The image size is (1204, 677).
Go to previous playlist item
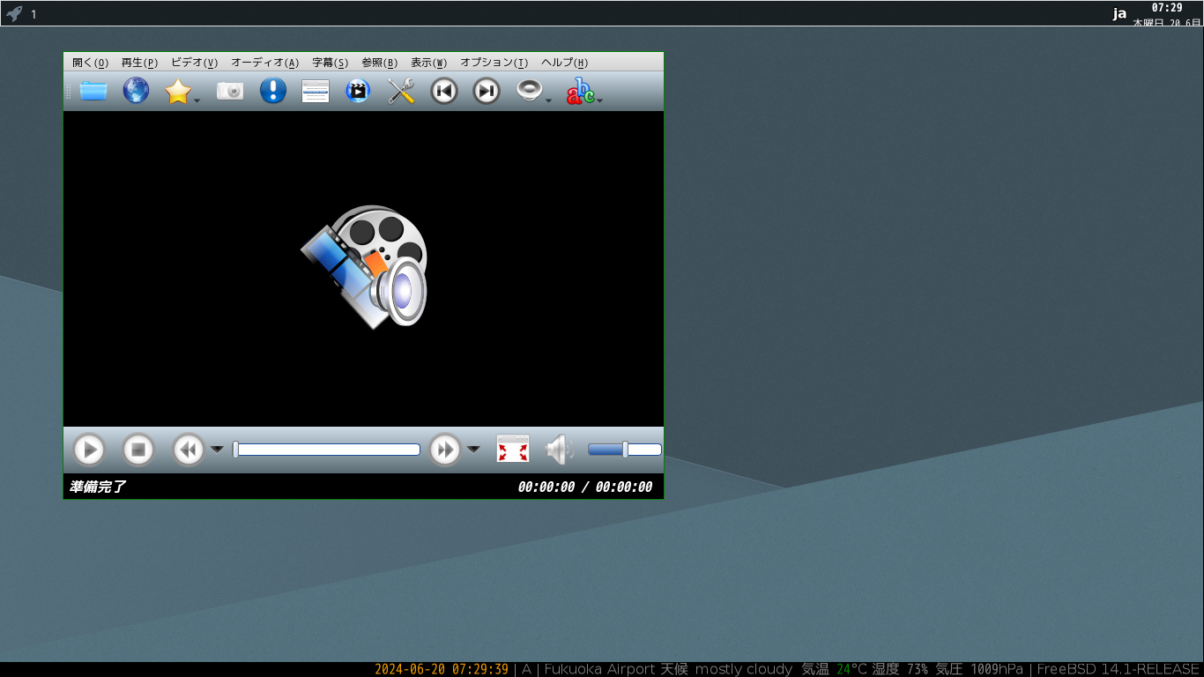pyautogui.click(x=444, y=91)
